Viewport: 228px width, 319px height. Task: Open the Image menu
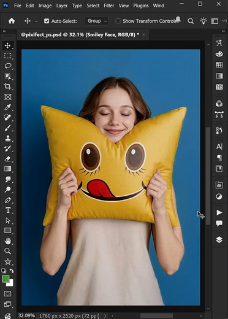(x=45, y=6)
